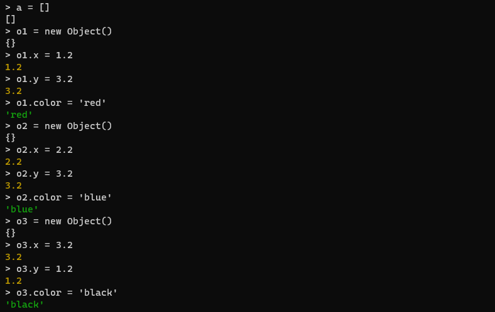Click the 'o3.y = 1.2' line
The image size is (495, 312).
(x=39, y=269)
